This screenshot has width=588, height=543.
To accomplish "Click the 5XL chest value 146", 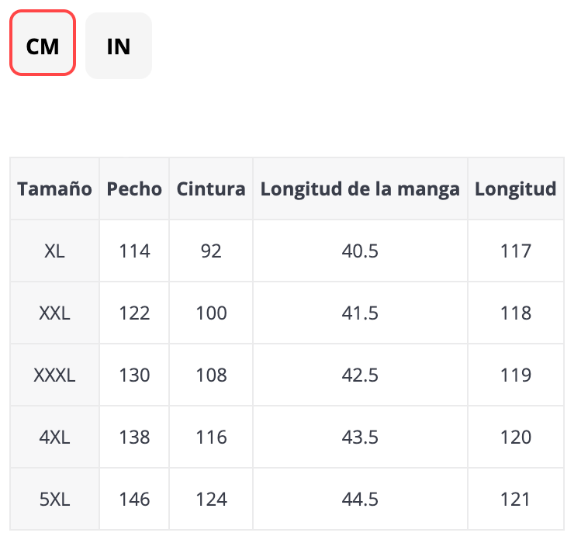I will tap(134, 500).
